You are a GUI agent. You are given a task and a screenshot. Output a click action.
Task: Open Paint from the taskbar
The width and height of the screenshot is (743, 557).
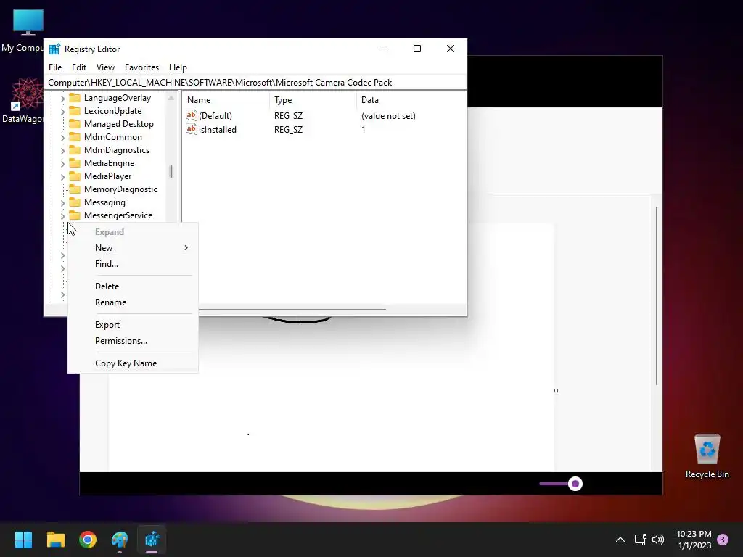(120, 540)
